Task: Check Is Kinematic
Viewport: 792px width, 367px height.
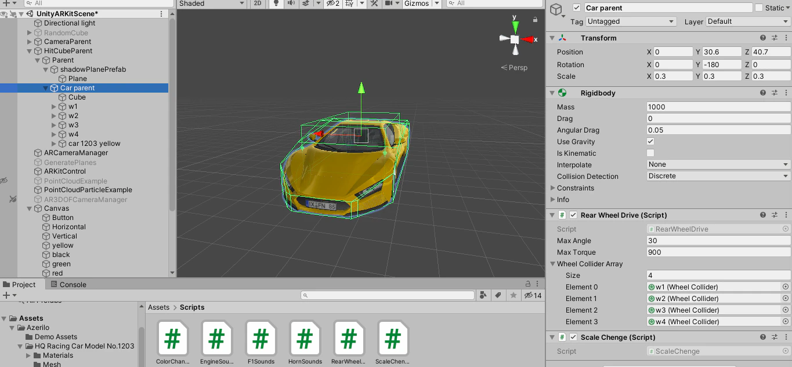Action: click(x=650, y=153)
